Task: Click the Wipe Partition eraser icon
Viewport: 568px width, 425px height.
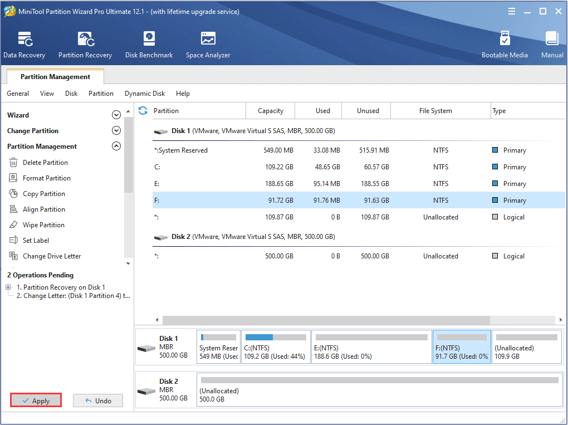Action: 13,224
